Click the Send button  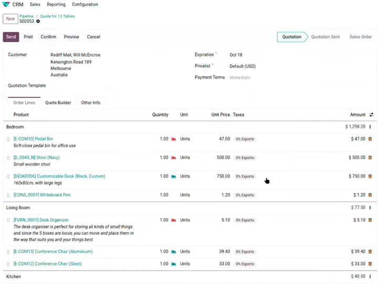[11, 37]
